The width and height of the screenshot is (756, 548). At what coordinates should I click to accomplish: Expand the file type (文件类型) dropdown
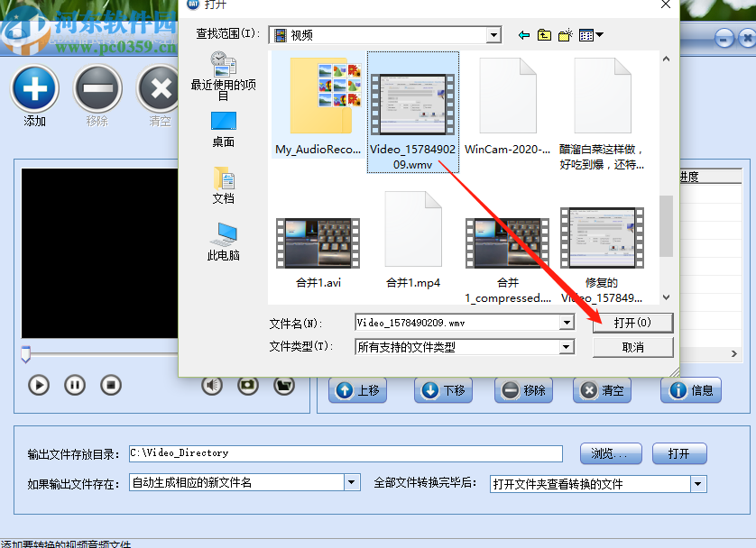coord(567,347)
